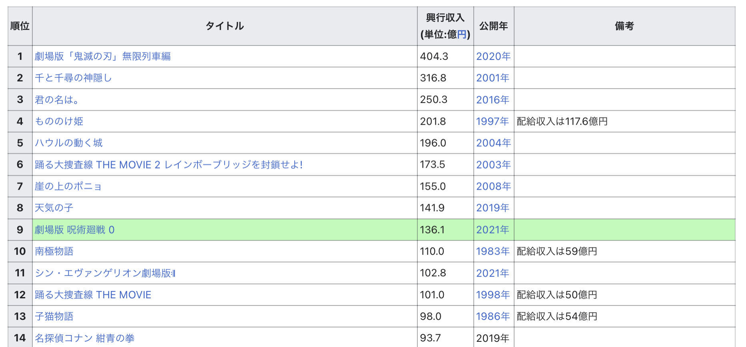Click rank number 9 cell
The width and height of the screenshot is (746, 347).
coord(20,230)
